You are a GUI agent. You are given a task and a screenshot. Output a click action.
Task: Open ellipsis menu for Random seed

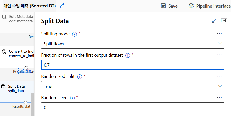(219, 97)
